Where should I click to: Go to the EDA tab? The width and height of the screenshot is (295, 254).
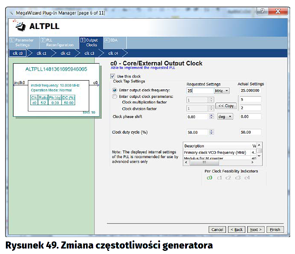111,40
